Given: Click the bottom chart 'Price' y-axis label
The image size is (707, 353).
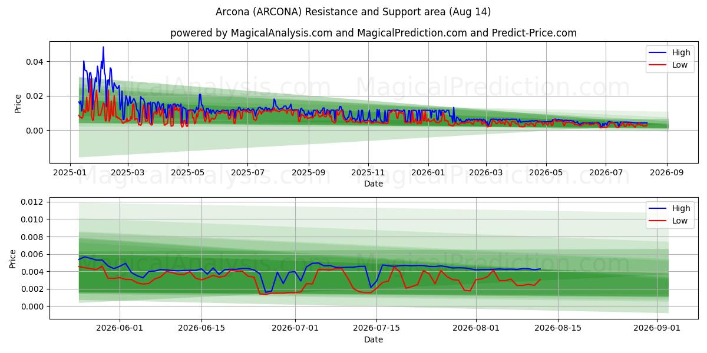Looking at the screenshot, I should point(14,258).
